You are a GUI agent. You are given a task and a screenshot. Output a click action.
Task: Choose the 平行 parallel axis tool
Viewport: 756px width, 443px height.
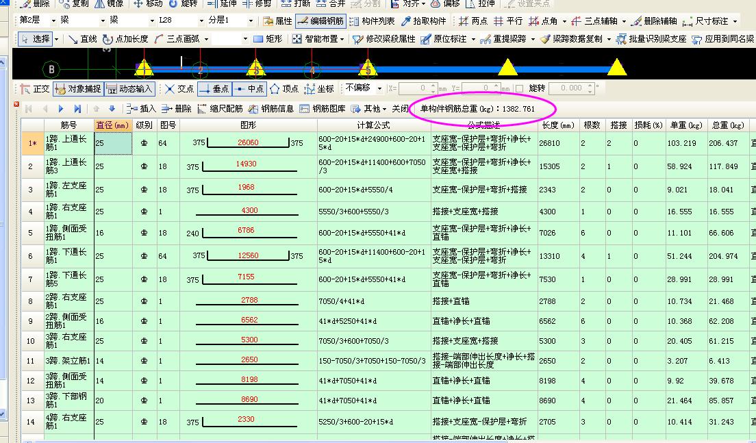point(508,21)
